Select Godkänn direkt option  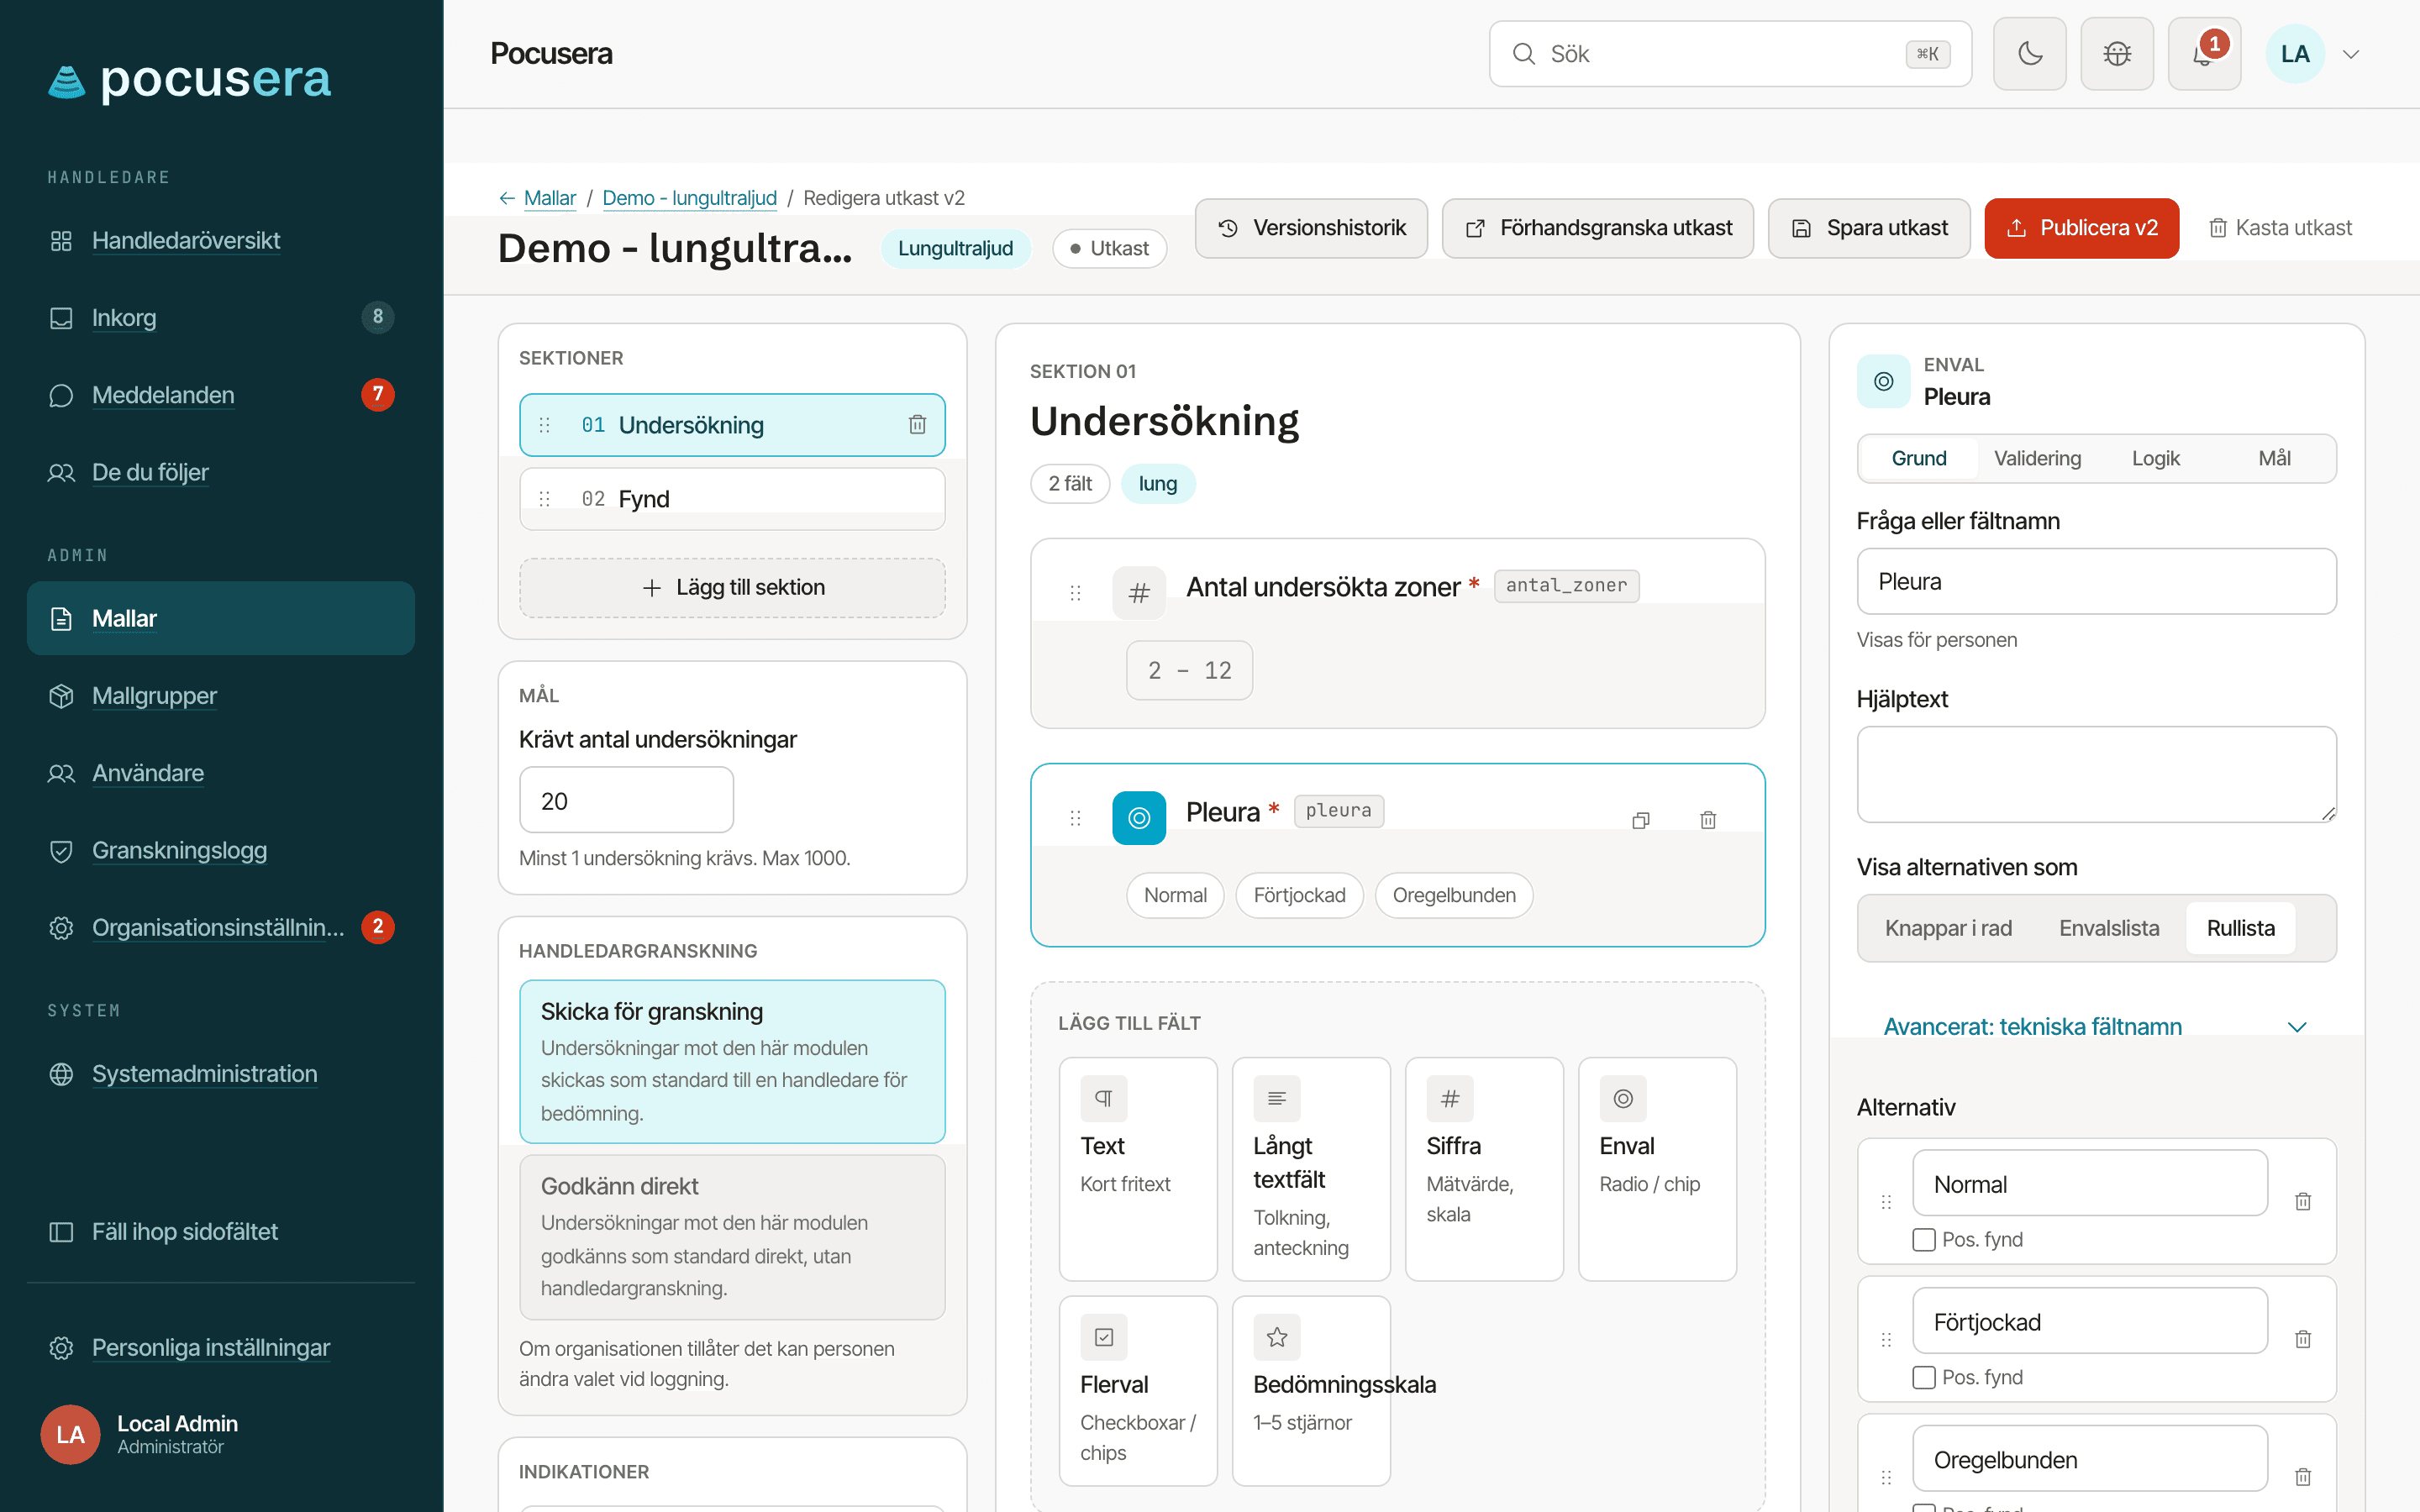[x=732, y=1237]
